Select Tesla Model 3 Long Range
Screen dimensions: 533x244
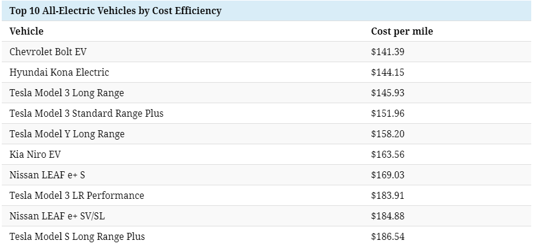[67, 93]
